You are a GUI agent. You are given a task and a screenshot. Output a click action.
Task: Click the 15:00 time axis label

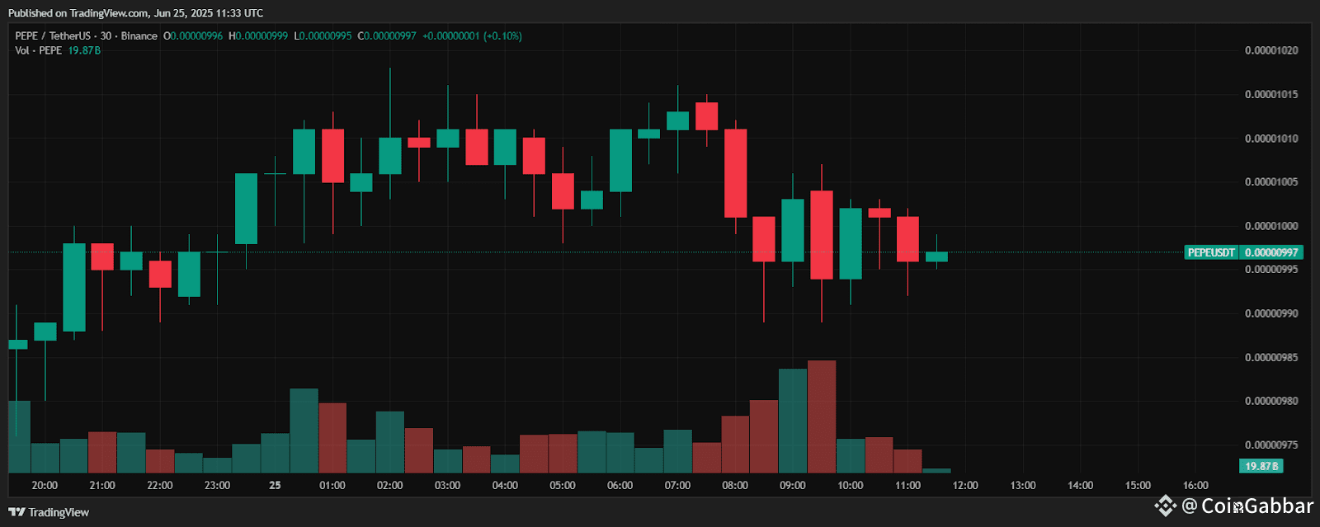[x=1138, y=485]
